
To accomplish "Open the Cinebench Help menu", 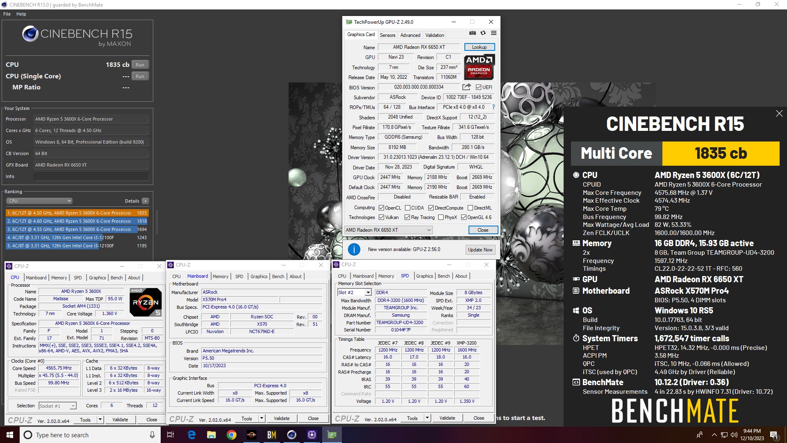I will tap(21, 14).
